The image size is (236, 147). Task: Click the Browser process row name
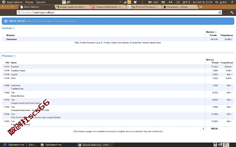click(x=15, y=67)
